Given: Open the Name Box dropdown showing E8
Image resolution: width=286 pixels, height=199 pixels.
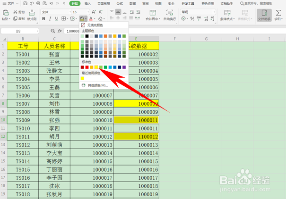Looking at the screenshot, I should click(x=37, y=31).
